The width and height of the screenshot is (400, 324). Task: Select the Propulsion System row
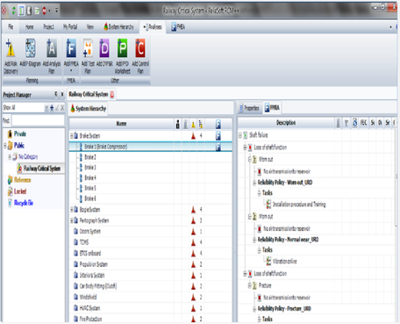151,264
